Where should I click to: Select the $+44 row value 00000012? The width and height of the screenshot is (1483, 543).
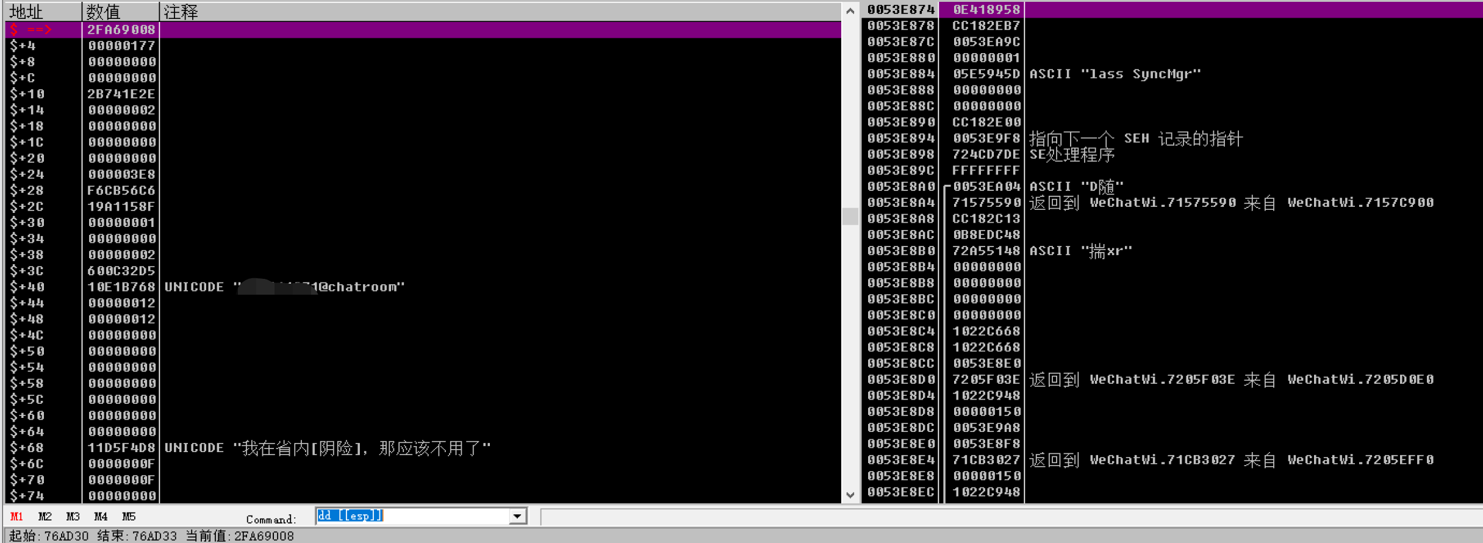(121, 303)
